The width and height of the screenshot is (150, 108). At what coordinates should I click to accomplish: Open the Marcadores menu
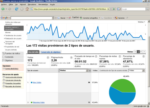click(32, 5)
